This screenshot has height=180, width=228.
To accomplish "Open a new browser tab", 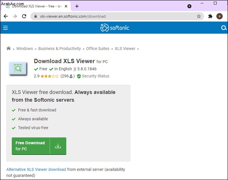I will pos(77,6).
